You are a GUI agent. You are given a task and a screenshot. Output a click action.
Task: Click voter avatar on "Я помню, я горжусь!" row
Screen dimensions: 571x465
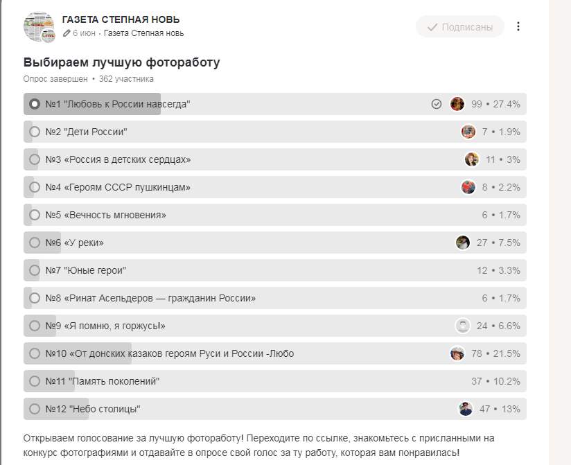[463, 326]
